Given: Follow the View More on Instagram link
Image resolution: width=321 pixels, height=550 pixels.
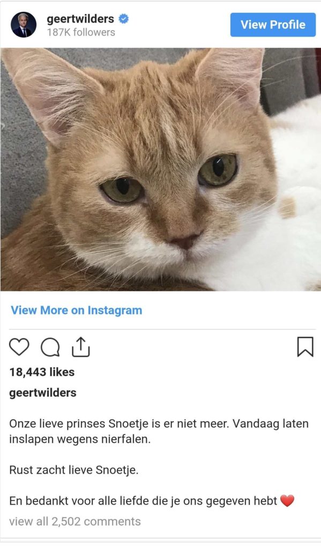Looking at the screenshot, I should (x=76, y=310).
